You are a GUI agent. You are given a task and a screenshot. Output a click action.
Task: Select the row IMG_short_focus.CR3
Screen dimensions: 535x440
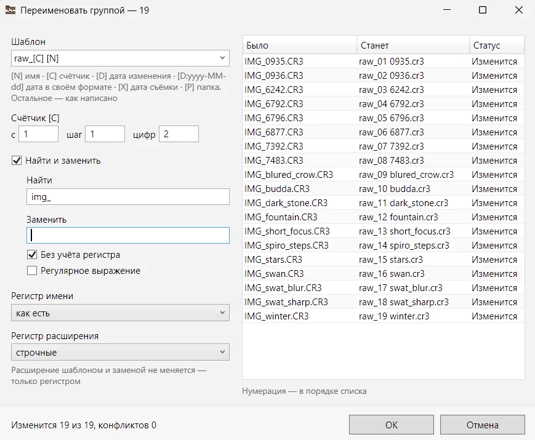384,231
